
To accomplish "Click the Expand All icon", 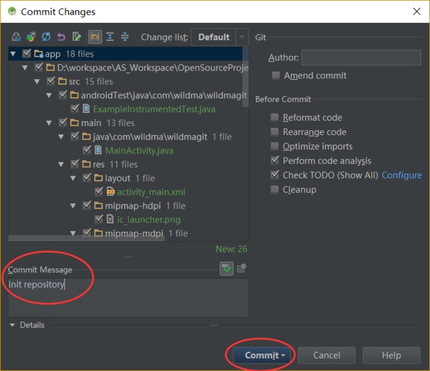I will click(x=110, y=37).
